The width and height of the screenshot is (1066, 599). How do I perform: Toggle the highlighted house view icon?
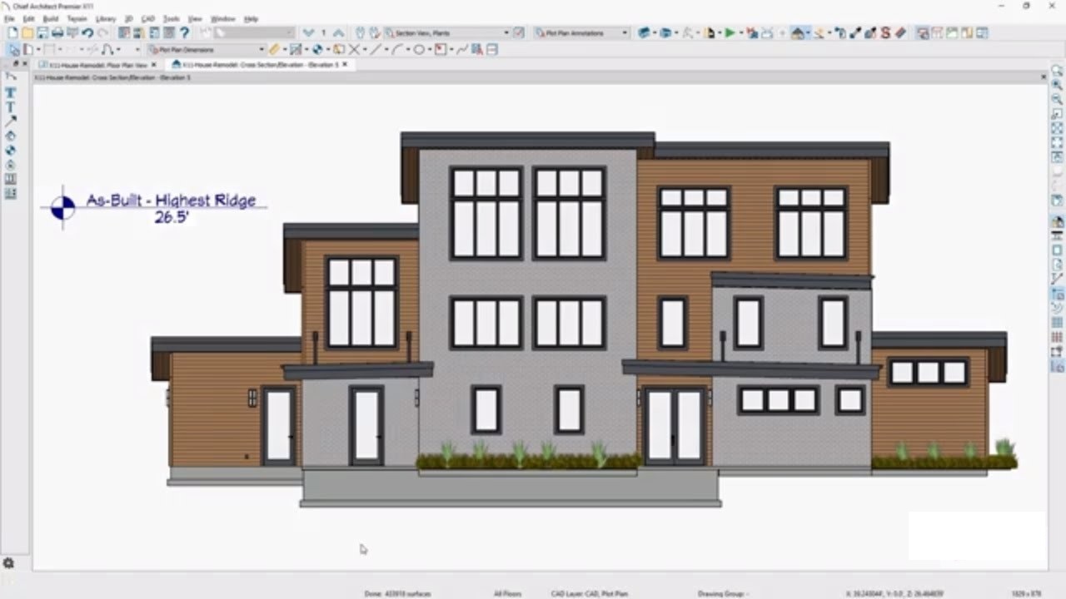(798, 32)
